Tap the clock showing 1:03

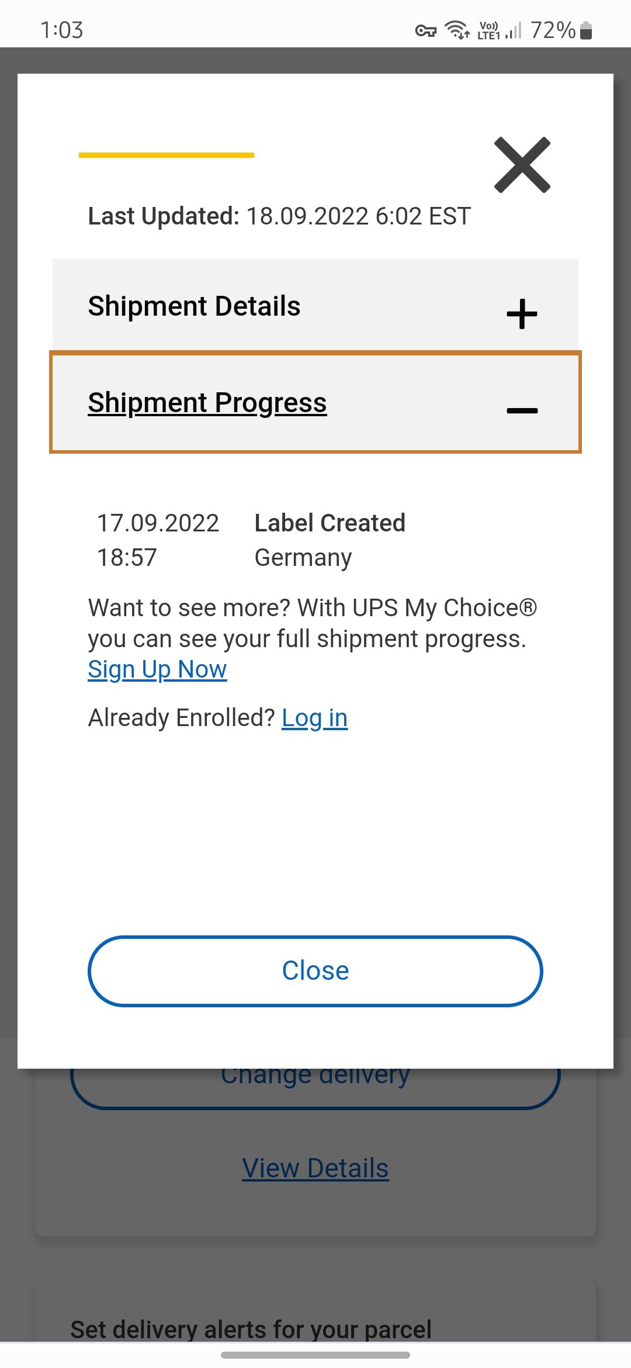pos(62,30)
